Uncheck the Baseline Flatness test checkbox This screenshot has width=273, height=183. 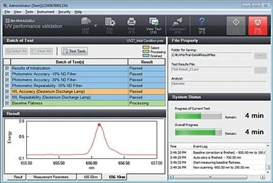point(7,103)
